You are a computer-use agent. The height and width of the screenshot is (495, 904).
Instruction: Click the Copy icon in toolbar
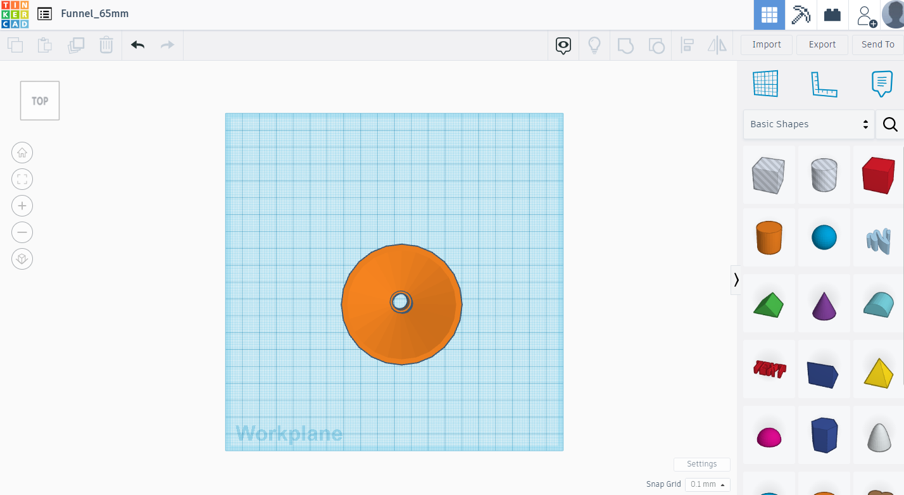[x=15, y=45]
